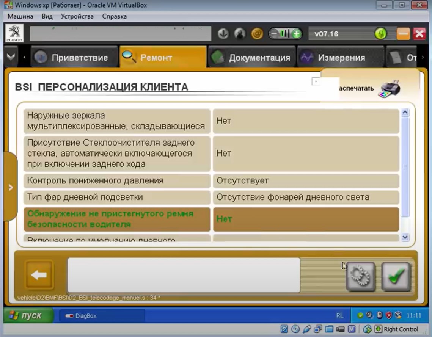Click the orange @ email icon

257,34
